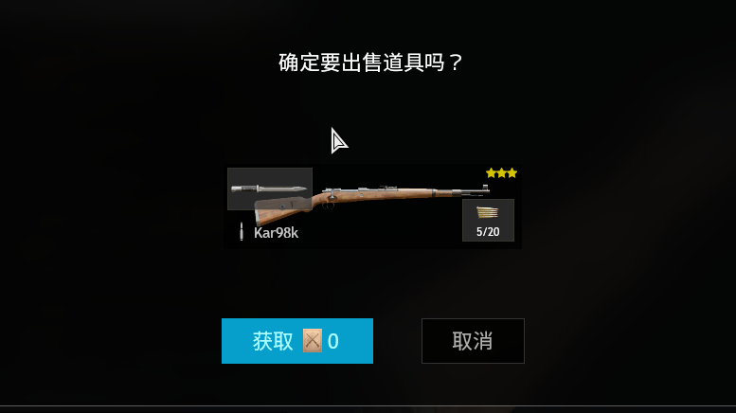Viewport: 736px width, 413px height.
Task: Click the Kar98k weapon name label
Action: (x=276, y=233)
